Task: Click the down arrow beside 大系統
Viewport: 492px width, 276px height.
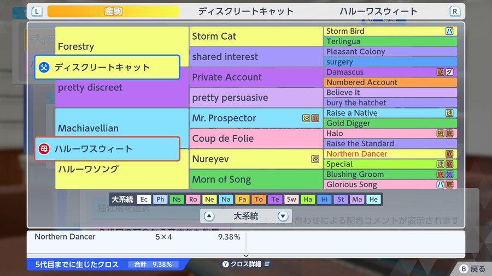Action: (x=283, y=216)
